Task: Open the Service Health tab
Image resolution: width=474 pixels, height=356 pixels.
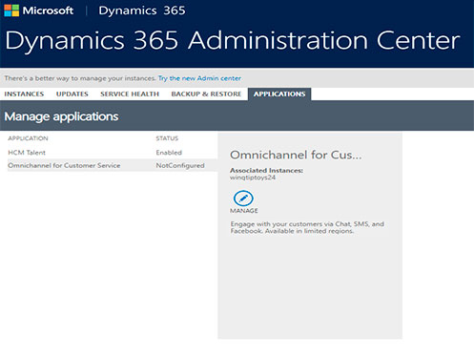Action: tap(130, 94)
